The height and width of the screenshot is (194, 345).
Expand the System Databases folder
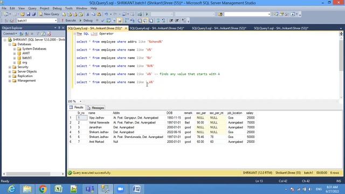click(x=15, y=49)
